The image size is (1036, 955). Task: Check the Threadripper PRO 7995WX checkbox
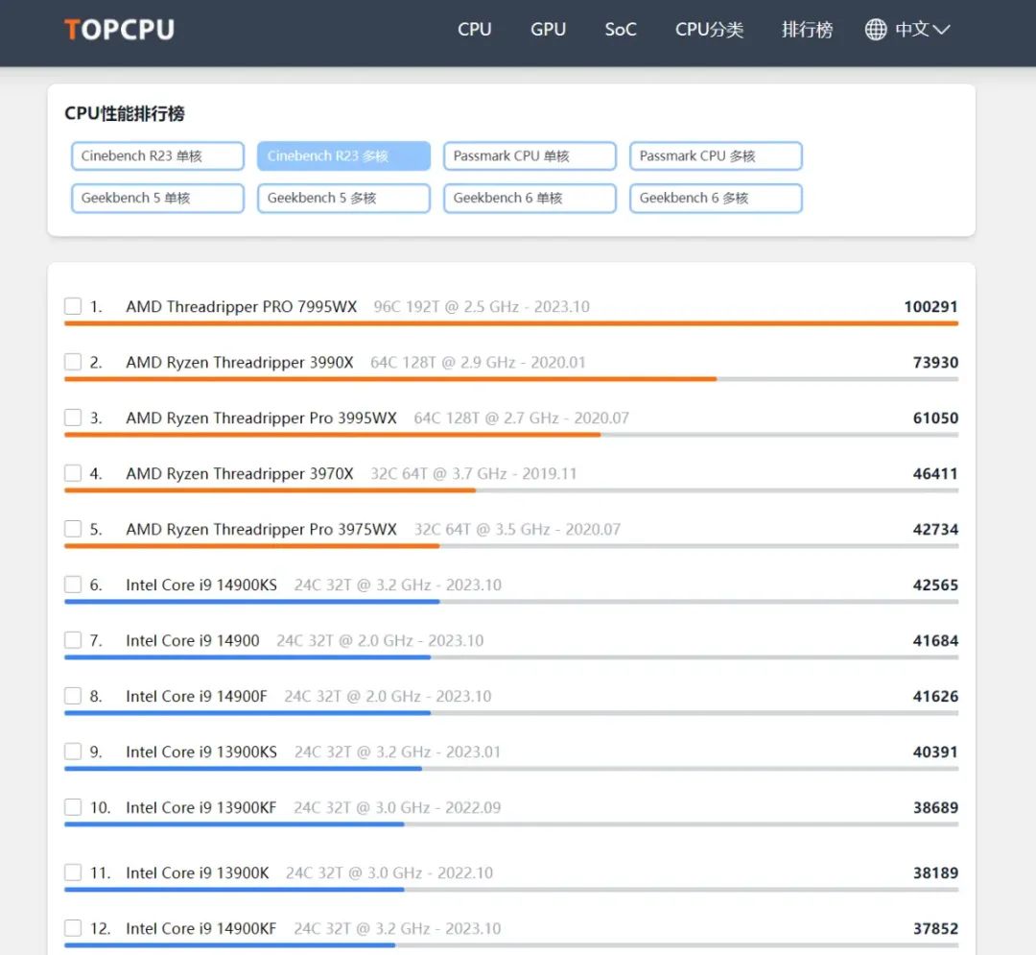click(x=73, y=307)
